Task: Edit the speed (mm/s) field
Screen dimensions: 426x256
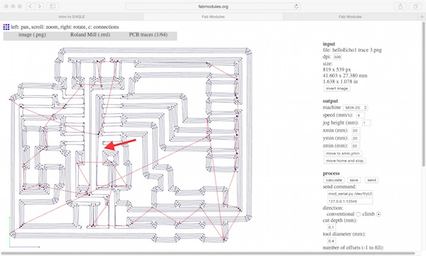Action: click(360, 116)
